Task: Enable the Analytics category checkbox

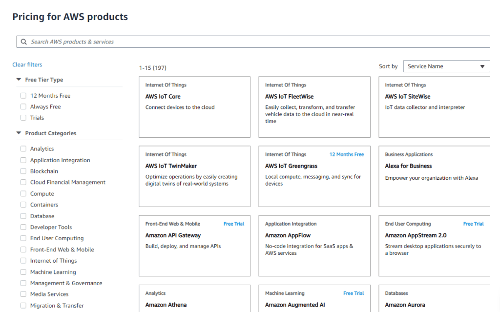Action: [x=23, y=148]
